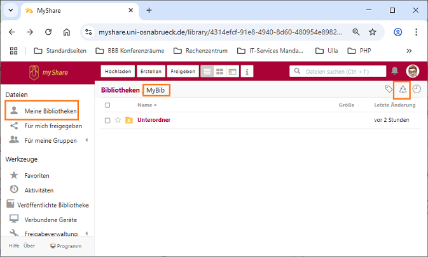Star the Unterordner folder
The image size is (428, 257).
click(118, 120)
